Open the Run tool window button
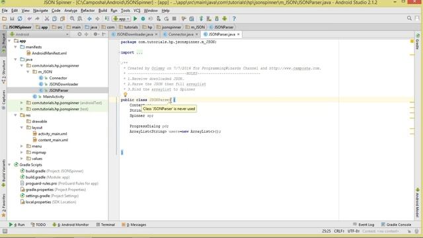The image size is (423, 238). pos(17,225)
